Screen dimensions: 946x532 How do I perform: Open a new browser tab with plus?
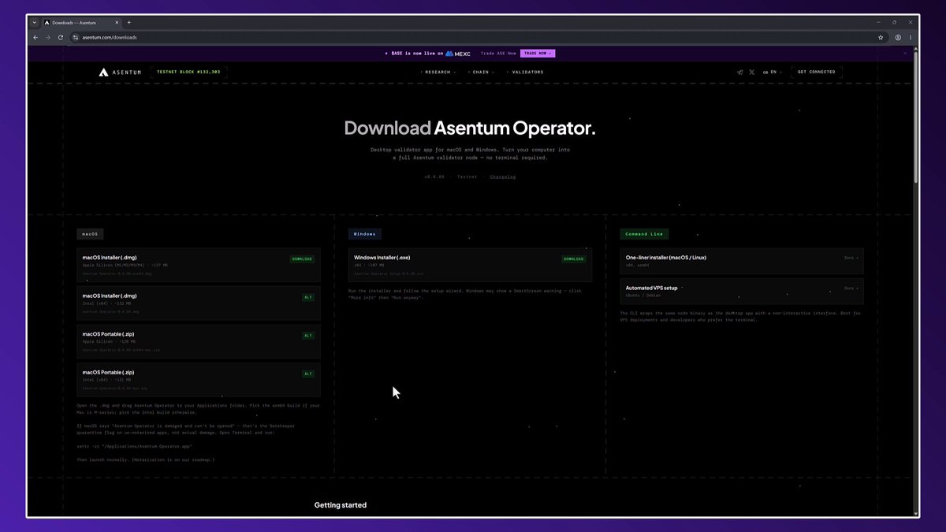pyautogui.click(x=129, y=22)
